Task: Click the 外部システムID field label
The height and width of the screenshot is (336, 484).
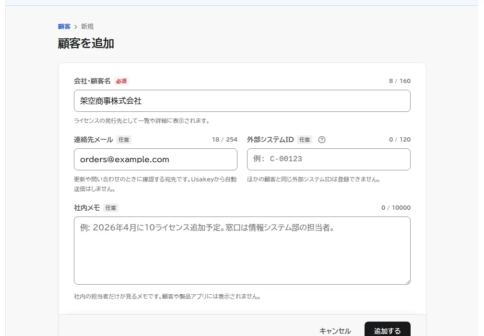Action: 271,140
